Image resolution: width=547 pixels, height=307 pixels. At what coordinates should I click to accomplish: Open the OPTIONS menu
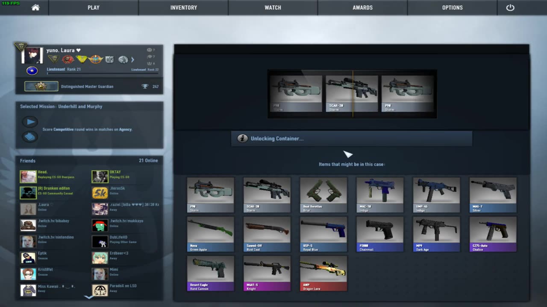[452, 8]
